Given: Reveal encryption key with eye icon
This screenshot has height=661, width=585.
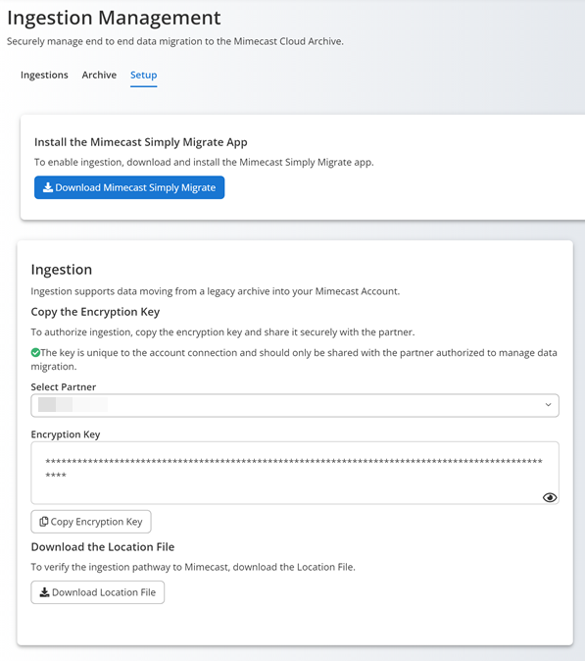Looking at the screenshot, I should 550,497.
